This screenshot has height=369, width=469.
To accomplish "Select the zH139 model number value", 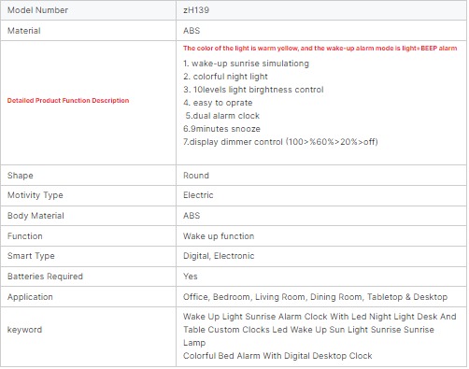I will coord(196,10).
